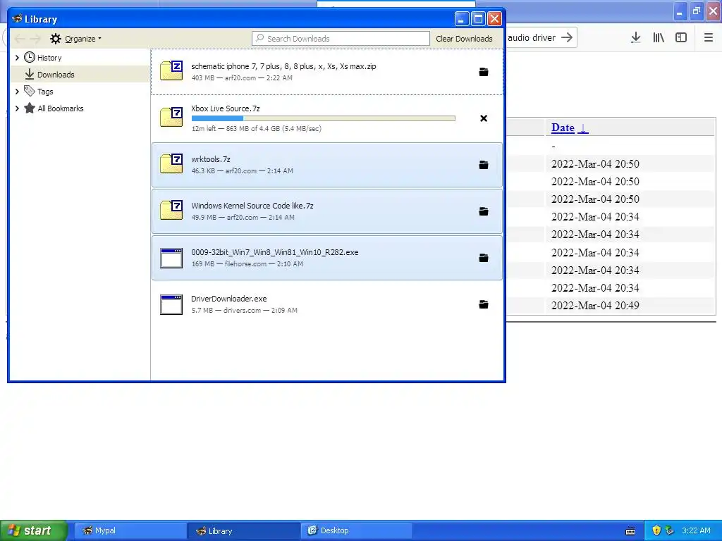Click the Clear Downloads button
Viewport: 722px width, 541px height.
[464, 39]
